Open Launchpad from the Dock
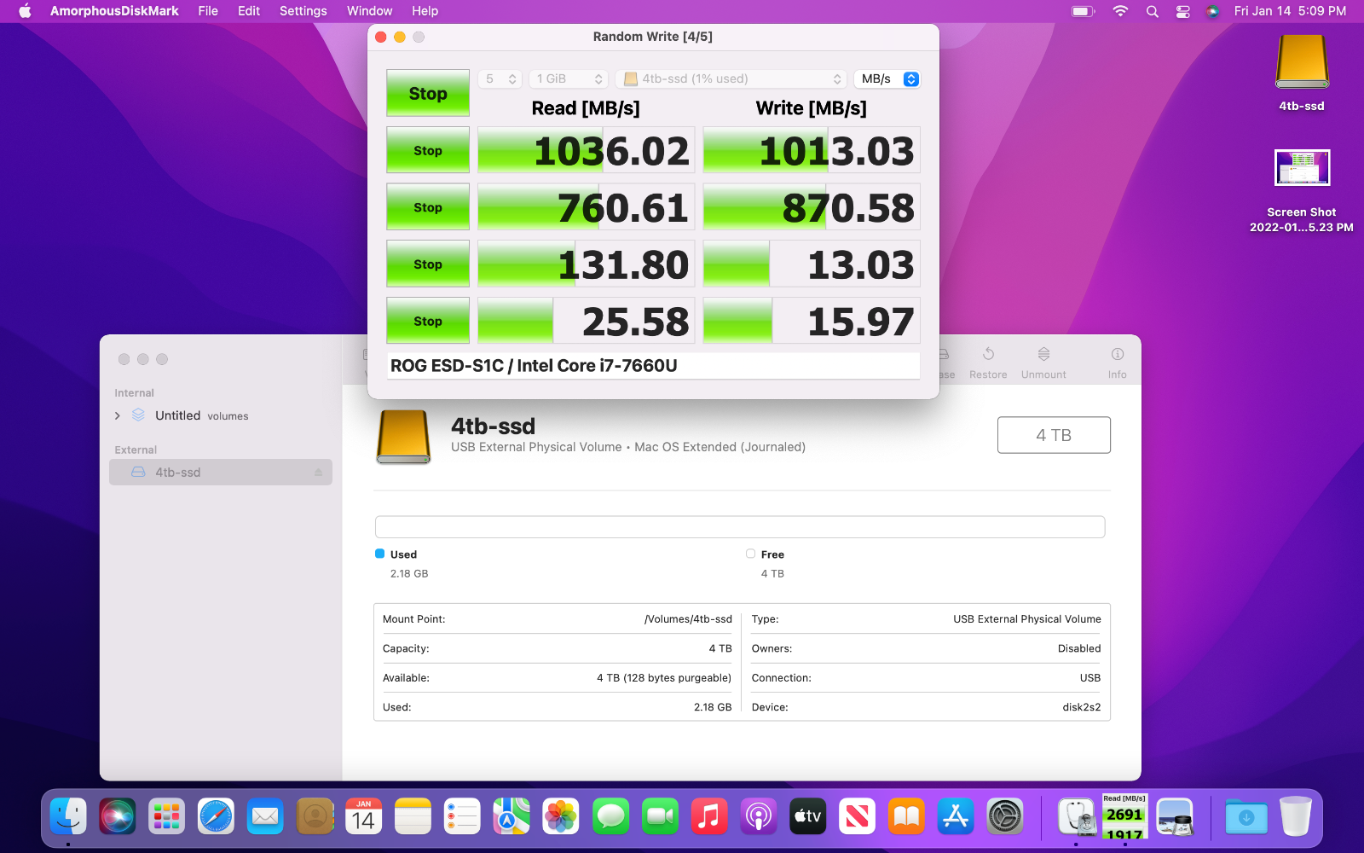 [x=166, y=817]
